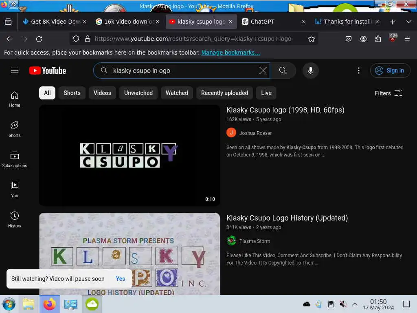Open Shorts in the YouTube sidebar
The height and width of the screenshot is (313, 417).
click(15, 129)
